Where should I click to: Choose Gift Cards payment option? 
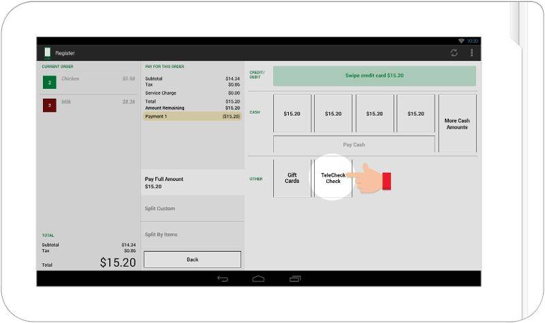(292, 178)
